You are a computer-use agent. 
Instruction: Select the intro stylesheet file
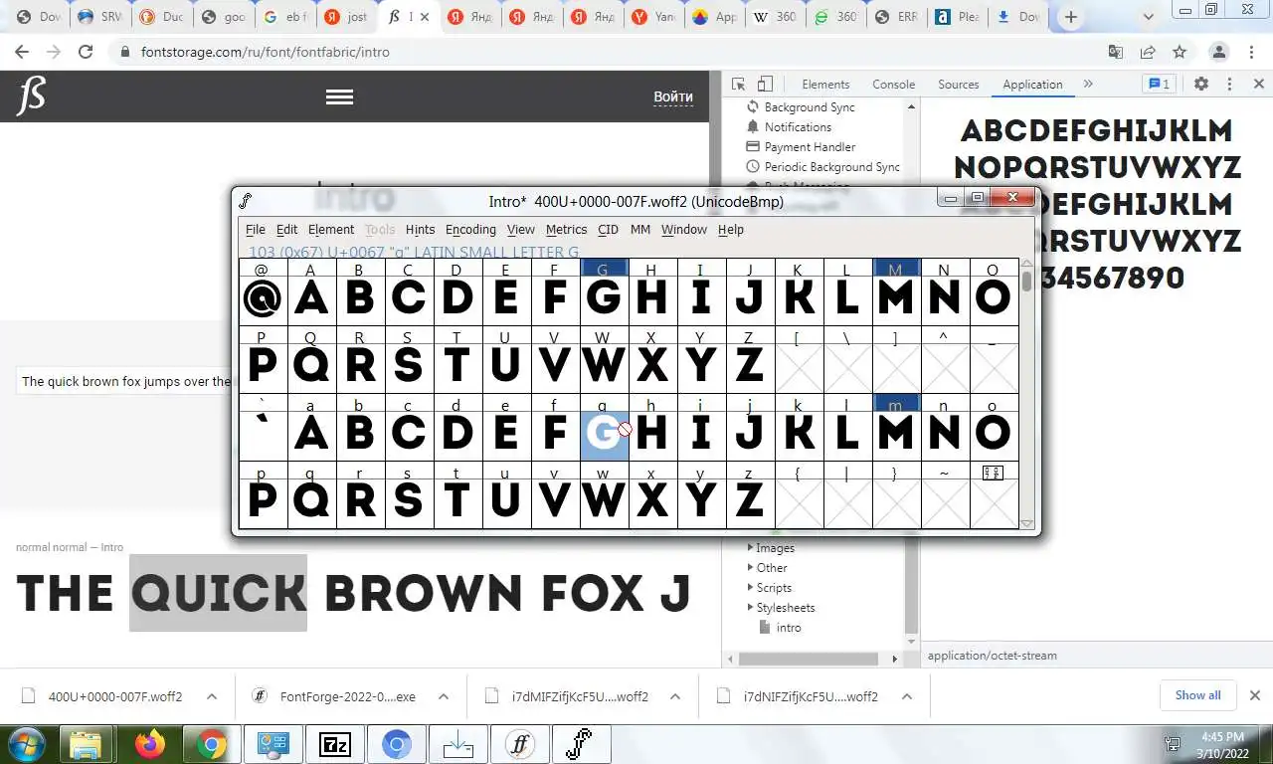[789, 628]
